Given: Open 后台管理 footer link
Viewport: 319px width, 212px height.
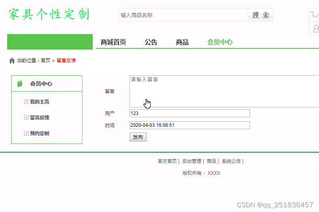Looking at the screenshot, I should (x=192, y=161).
